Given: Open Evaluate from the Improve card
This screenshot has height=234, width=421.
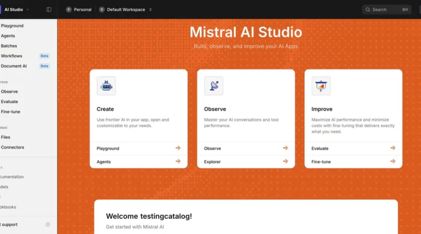Looking at the screenshot, I should coord(353,148).
